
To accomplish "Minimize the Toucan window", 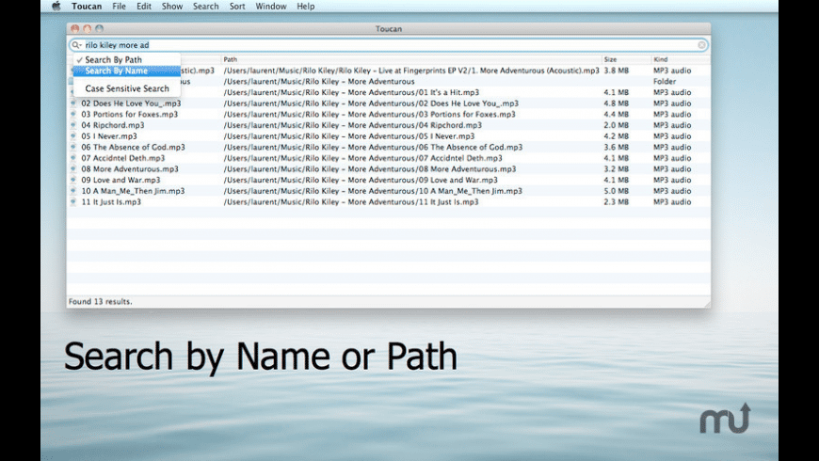I will coord(88,29).
